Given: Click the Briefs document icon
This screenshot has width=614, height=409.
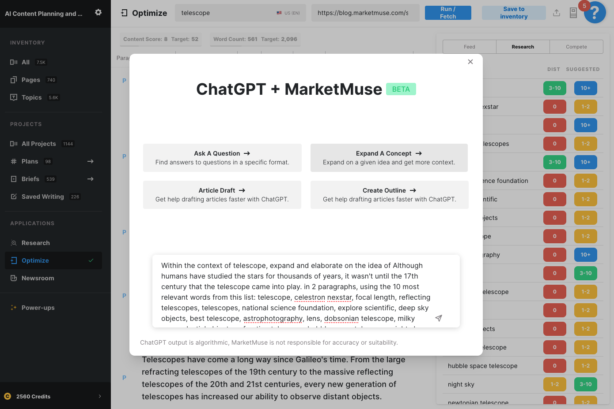Looking at the screenshot, I should pos(14,179).
